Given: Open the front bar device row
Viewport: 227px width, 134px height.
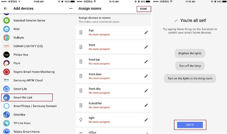Looking at the screenshot, I should pos(113,62).
